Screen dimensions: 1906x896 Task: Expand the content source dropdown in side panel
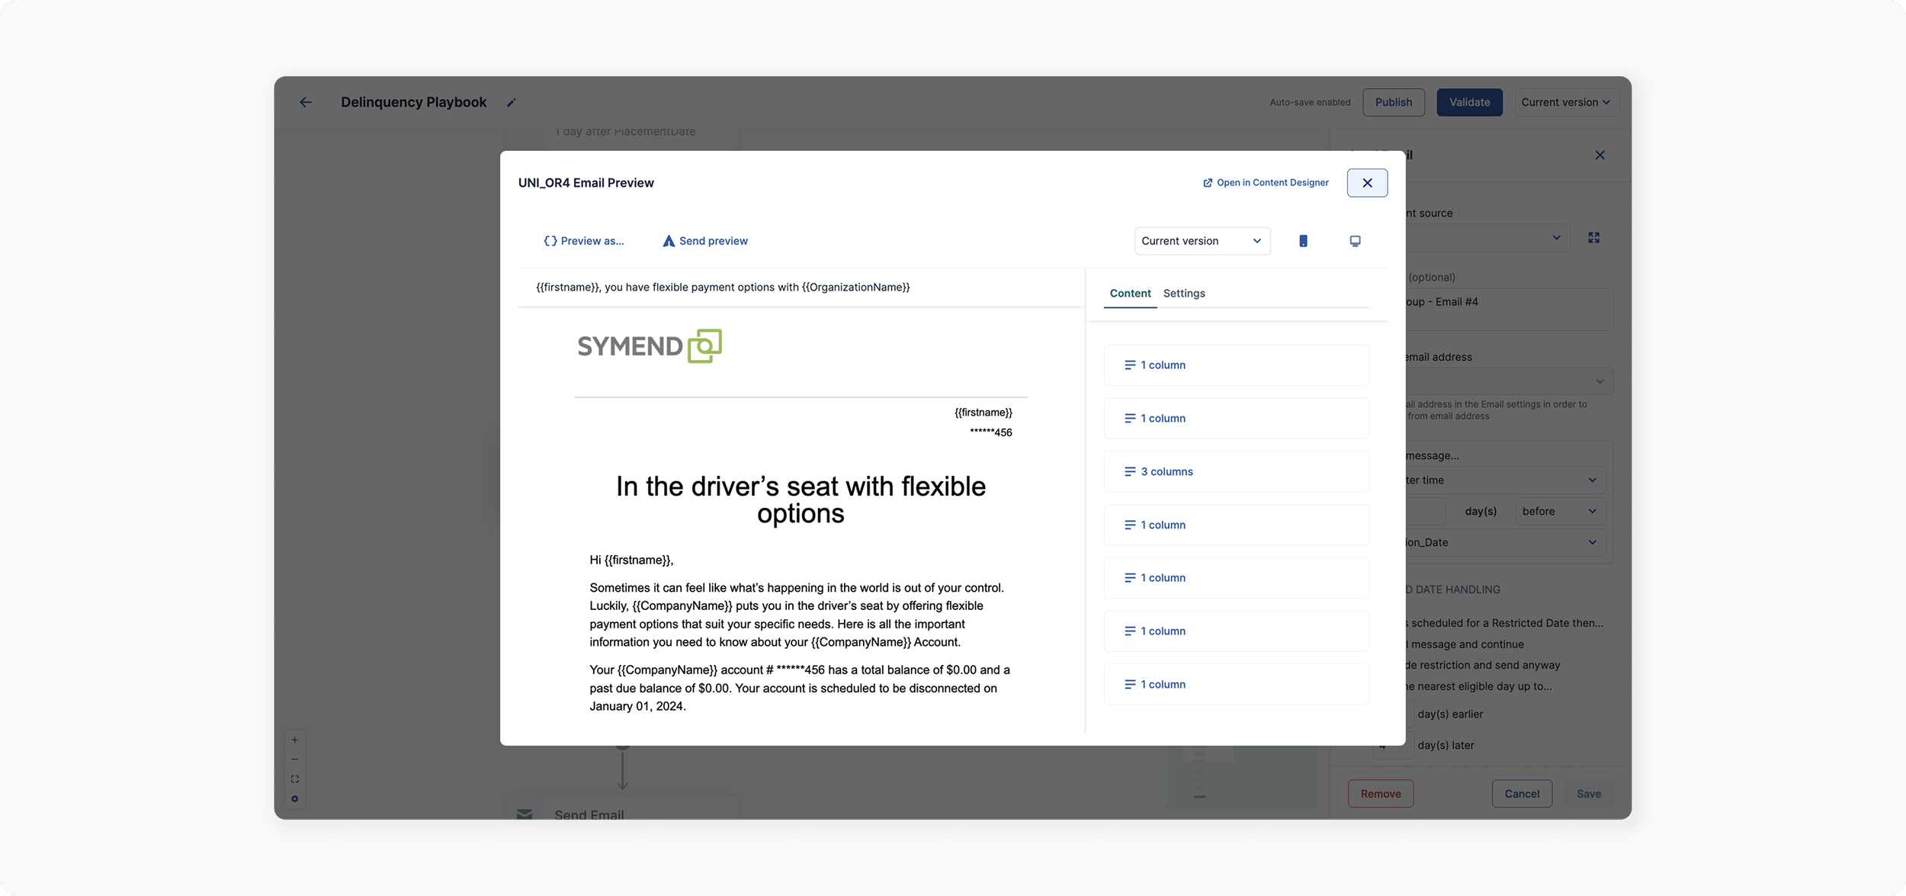1487,238
